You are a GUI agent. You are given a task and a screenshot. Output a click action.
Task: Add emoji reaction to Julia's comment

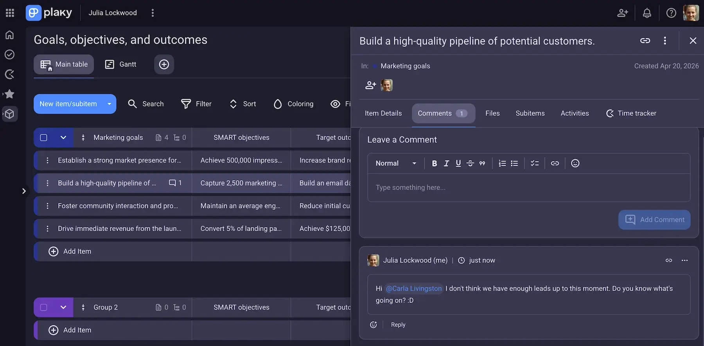point(374,325)
